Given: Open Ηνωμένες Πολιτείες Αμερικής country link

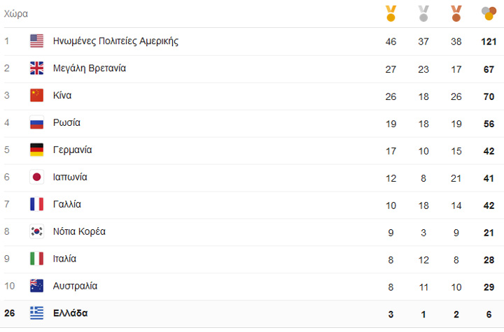Looking at the screenshot, I should (x=115, y=41).
